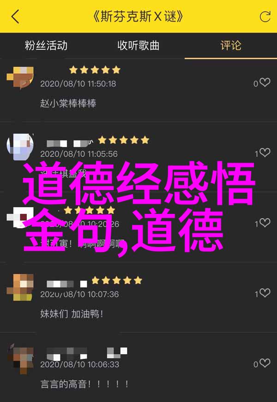Open the 《斯芬克斯X谜》 title
The width and height of the screenshot is (277, 402).
138,17
